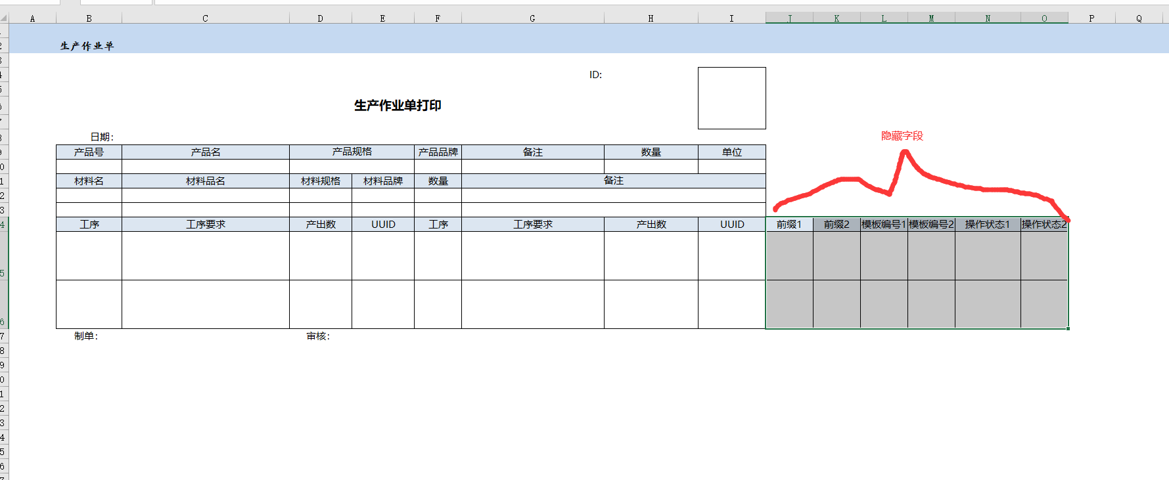
Task: Click the 前缀1 hidden field header
Action: coord(789,224)
